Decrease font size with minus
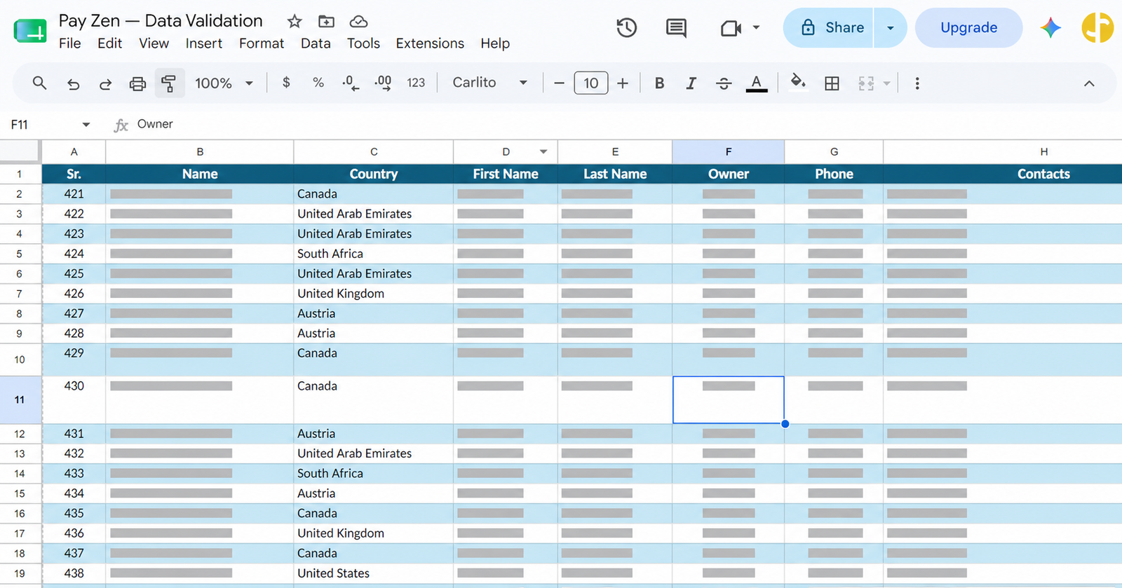1122x588 pixels. 559,83
